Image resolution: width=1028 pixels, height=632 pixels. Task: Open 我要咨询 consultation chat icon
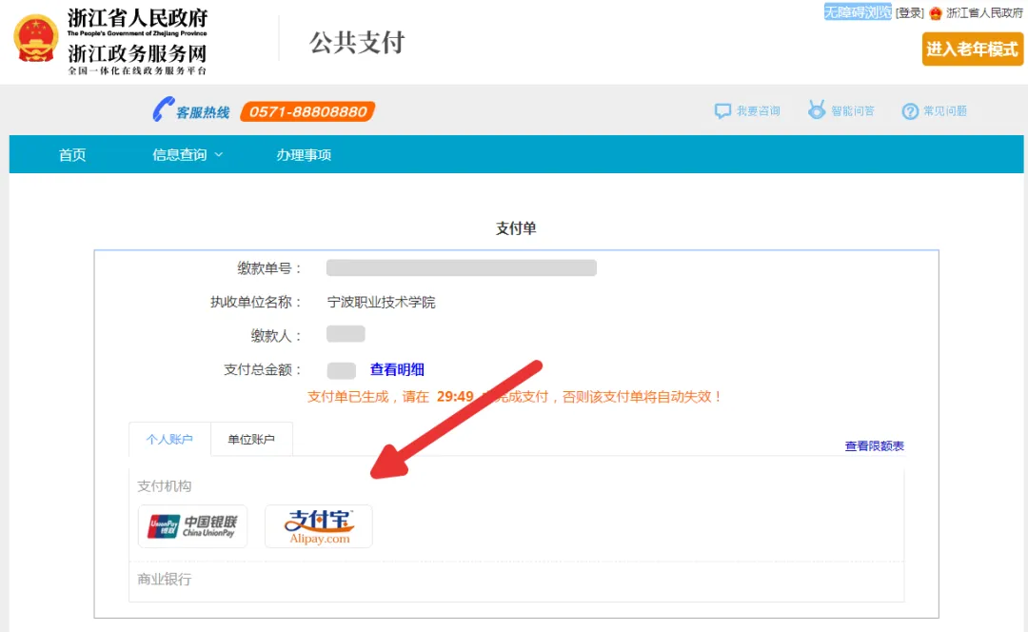pos(723,111)
